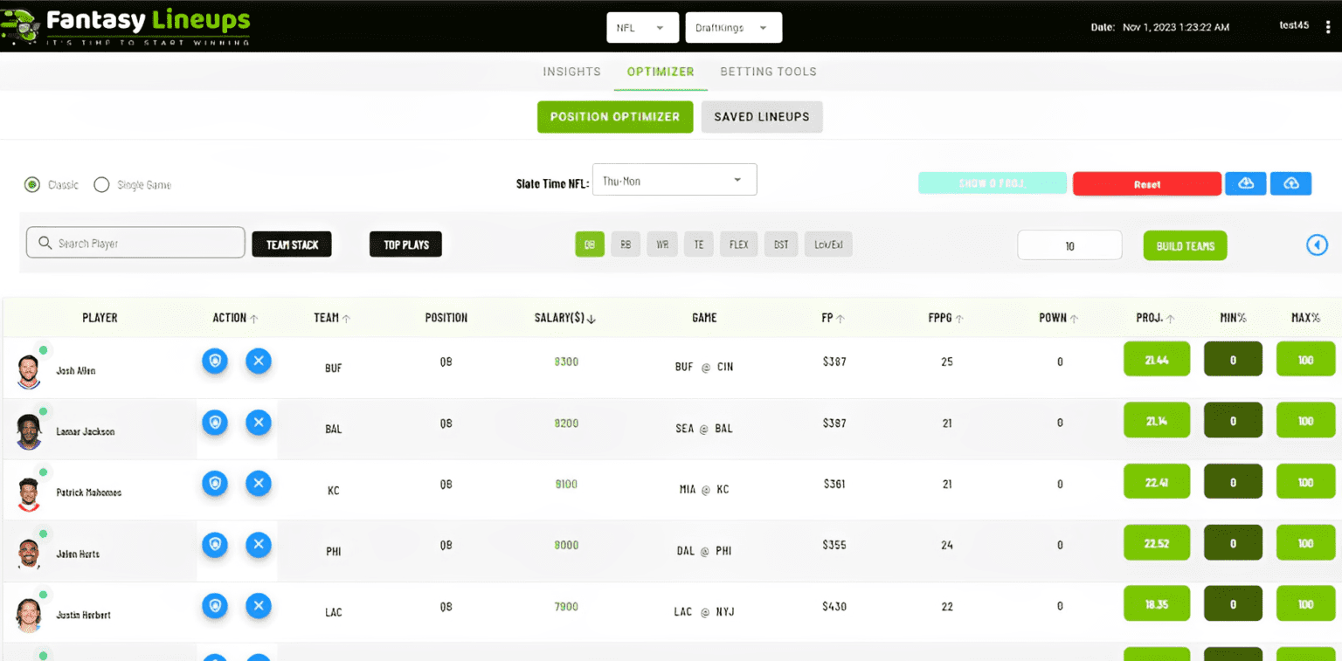
Task: Open the Slate Time NFL dropdown
Action: [674, 179]
